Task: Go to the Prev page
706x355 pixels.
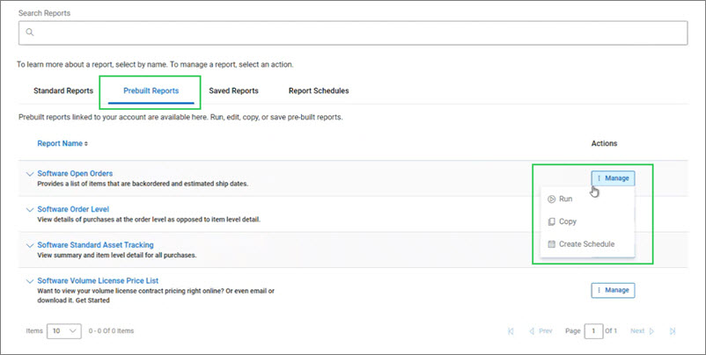Action: (541, 331)
